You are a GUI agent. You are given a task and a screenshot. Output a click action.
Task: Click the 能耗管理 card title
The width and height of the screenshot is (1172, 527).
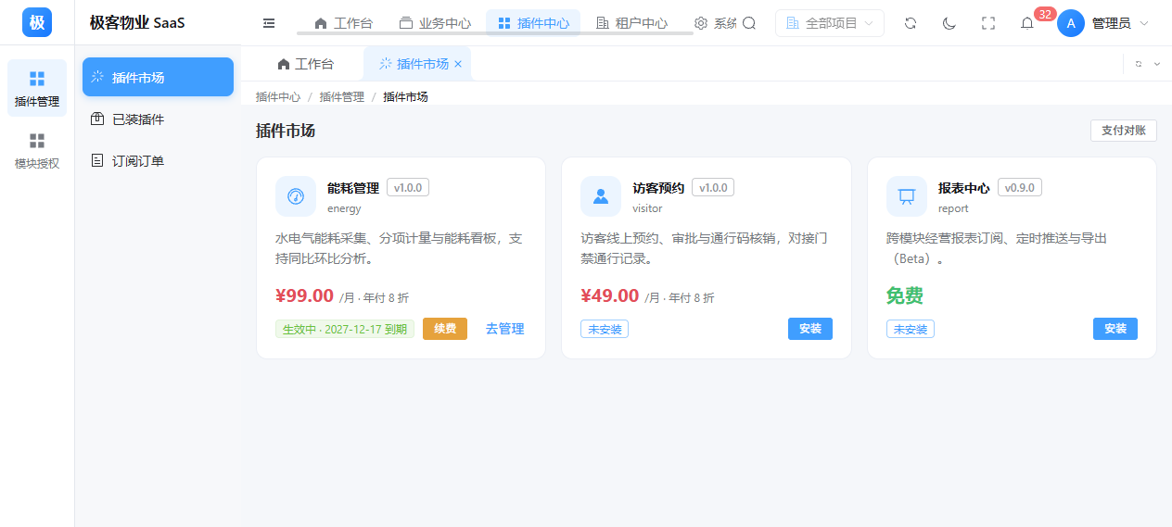point(353,188)
